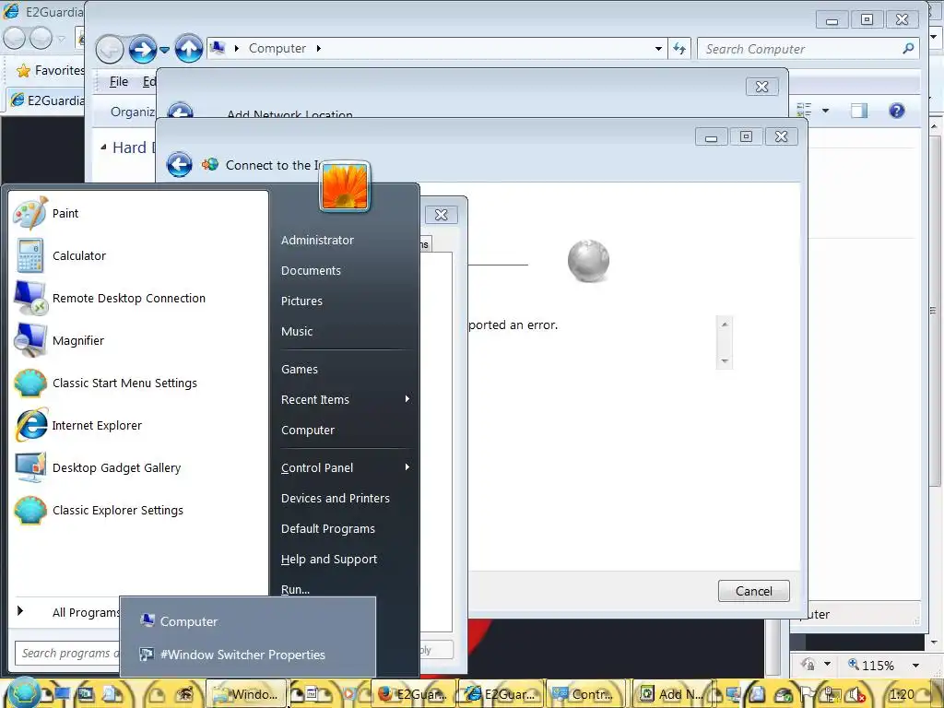Expand the Control Panel submenu arrow

point(407,467)
